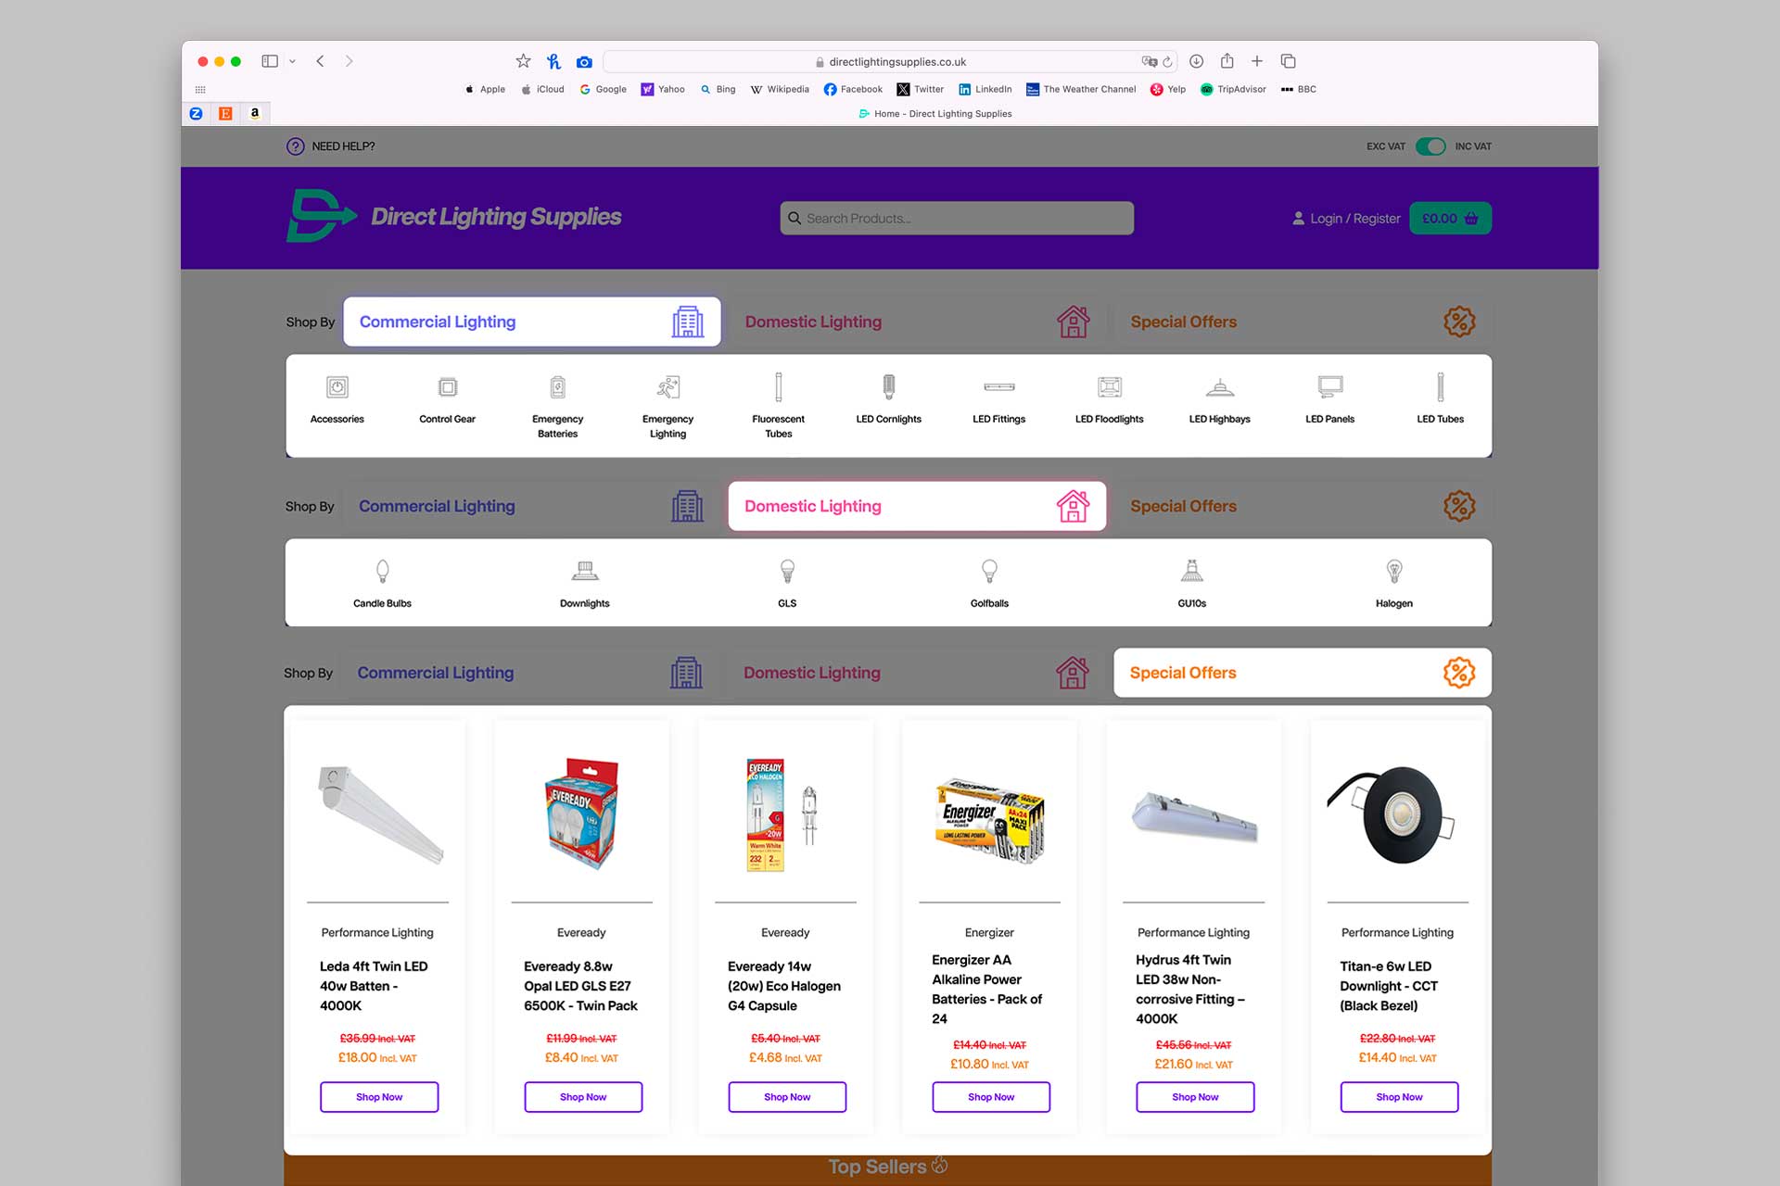Click the Fluorescent Tubes category icon
The image size is (1780, 1186).
(x=778, y=387)
